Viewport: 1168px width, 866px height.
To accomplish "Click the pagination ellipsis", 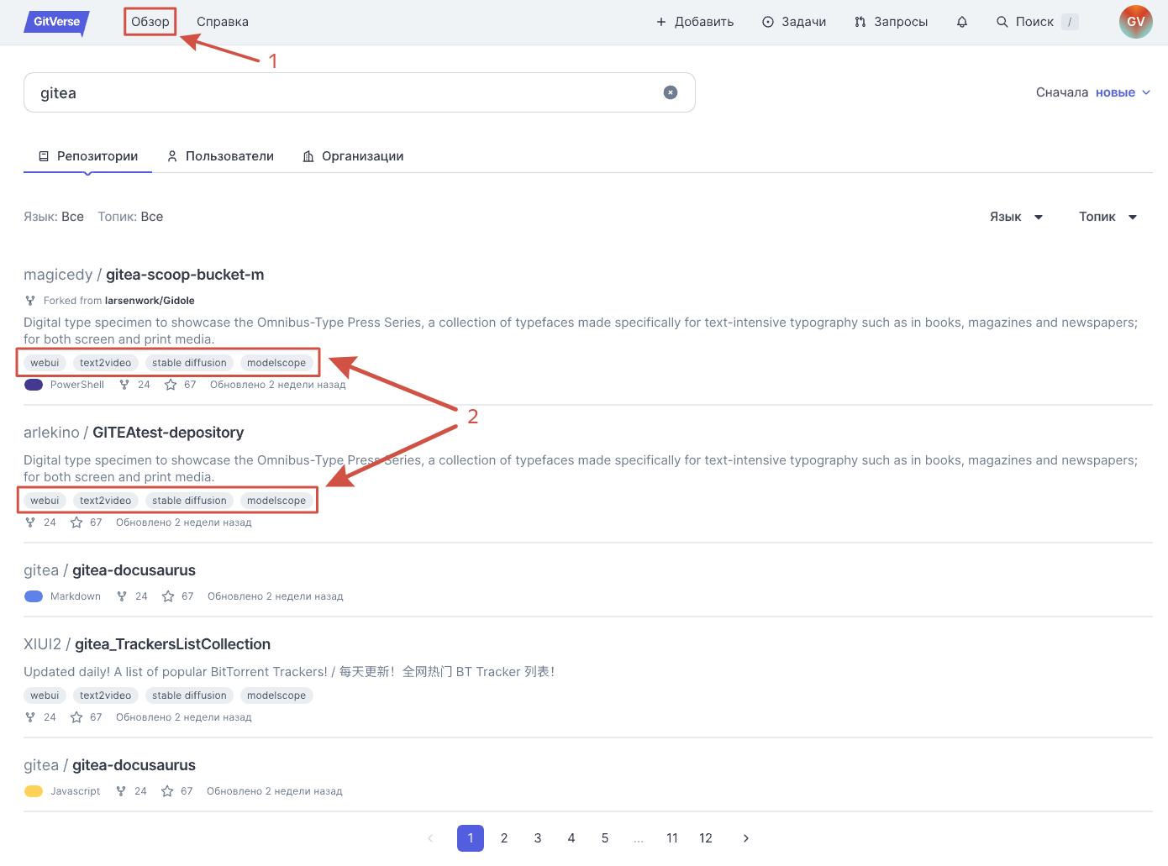I will tap(639, 838).
